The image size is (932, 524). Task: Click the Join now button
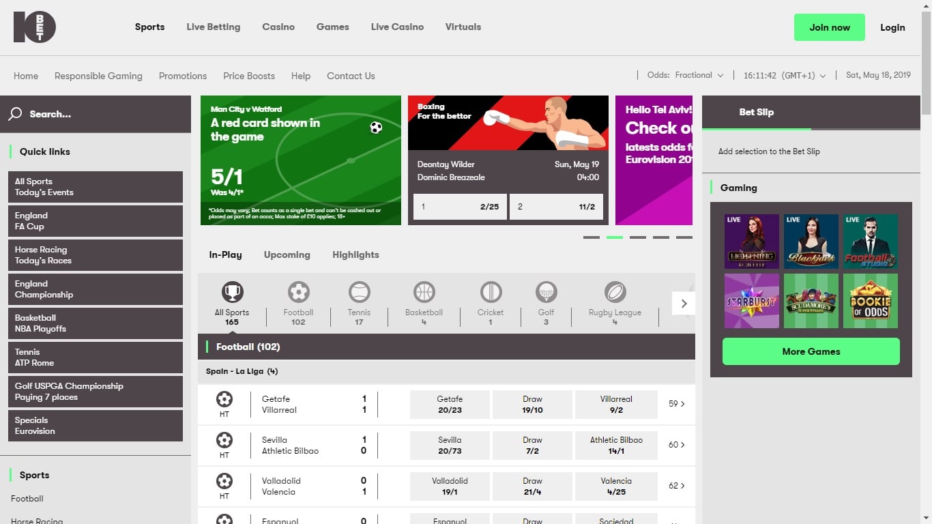click(830, 27)
